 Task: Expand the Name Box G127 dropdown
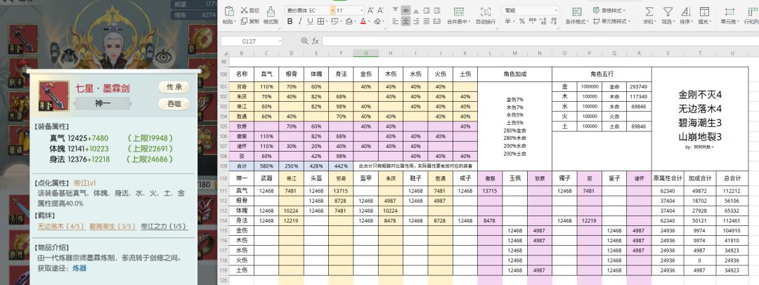pos(279,41)
